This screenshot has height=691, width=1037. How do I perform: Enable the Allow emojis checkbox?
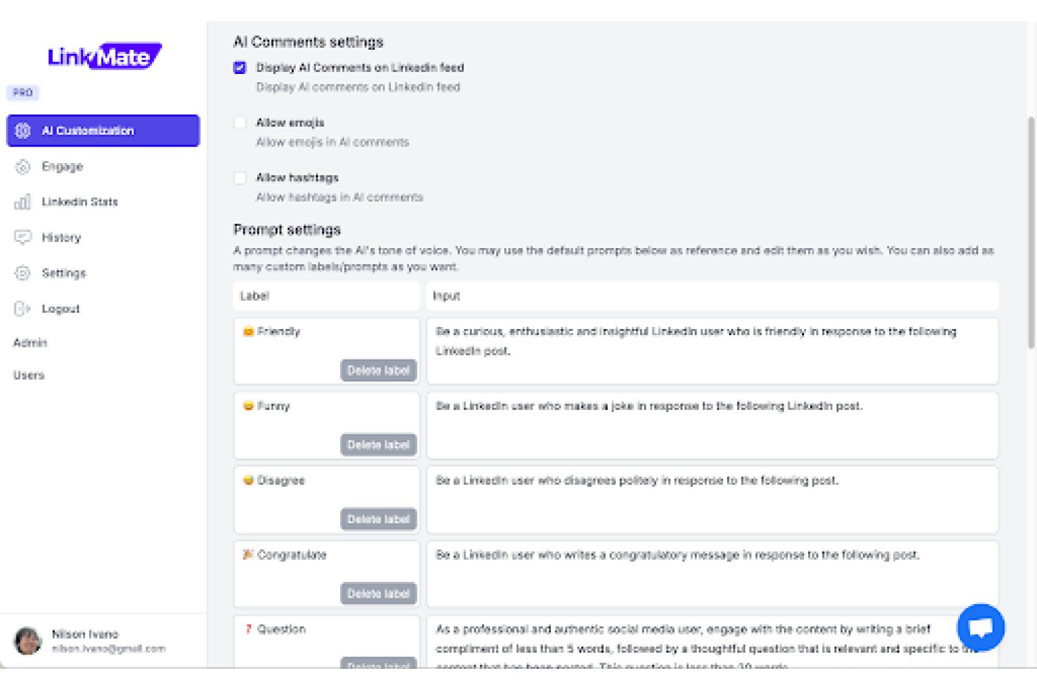[240, 123]
